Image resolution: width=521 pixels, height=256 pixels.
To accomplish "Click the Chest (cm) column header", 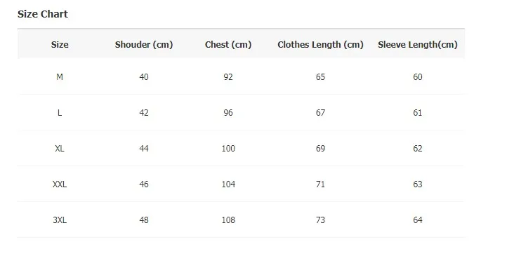I will pyautogui.click(x=228, y=44).
